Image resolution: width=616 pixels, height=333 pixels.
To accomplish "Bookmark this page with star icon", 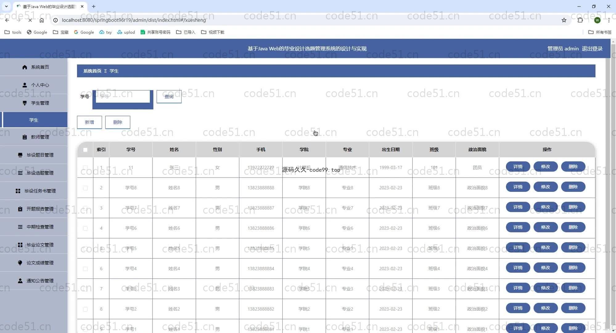I will coord(564,20).
